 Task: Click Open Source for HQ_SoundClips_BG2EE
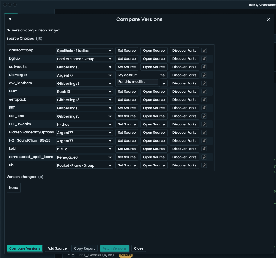tap(154, 141)
